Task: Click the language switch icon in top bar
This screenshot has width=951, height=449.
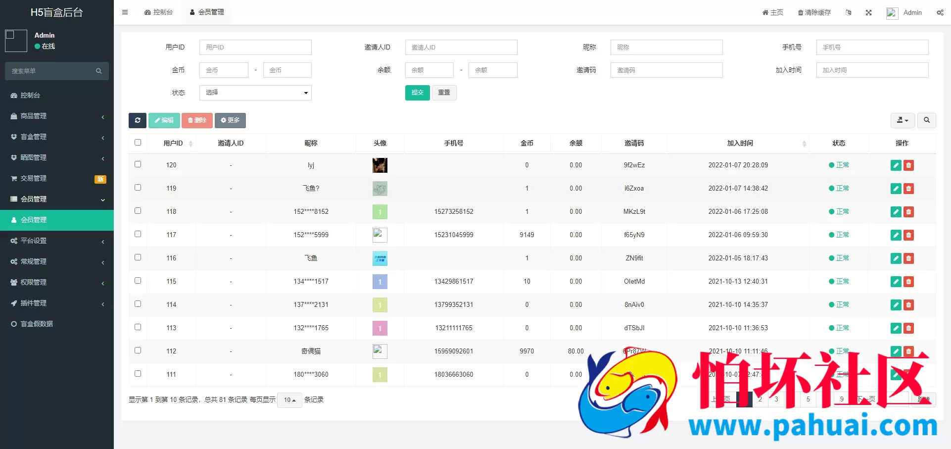Action: click(848, 12)
